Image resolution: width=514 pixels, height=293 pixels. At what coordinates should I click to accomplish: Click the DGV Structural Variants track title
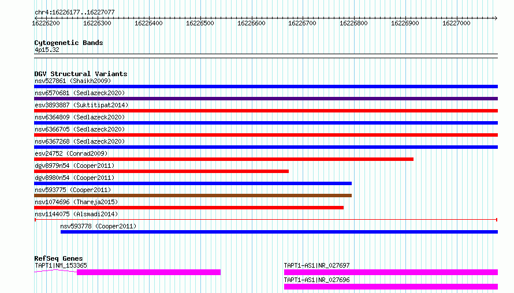point(81,74)
